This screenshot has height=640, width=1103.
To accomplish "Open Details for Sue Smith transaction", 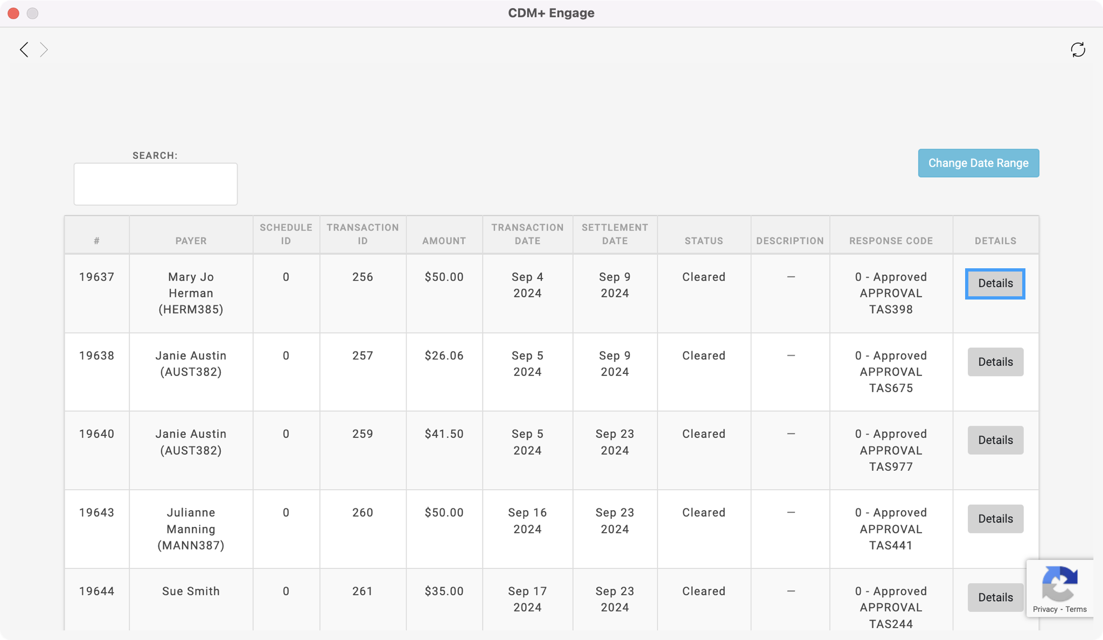I will point(995,597).
